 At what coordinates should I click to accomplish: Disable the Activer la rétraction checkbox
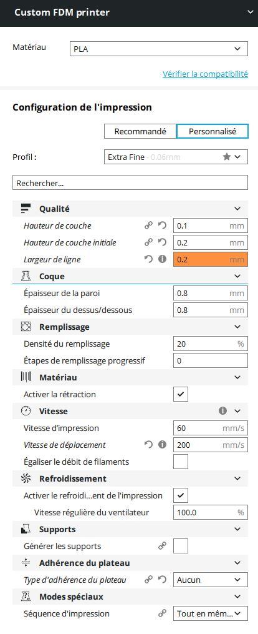pyautogui.click(x=181, y=394)
